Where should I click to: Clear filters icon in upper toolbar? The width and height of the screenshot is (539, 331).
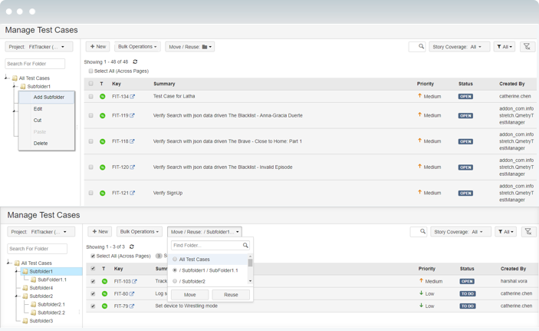coord(527,47)
